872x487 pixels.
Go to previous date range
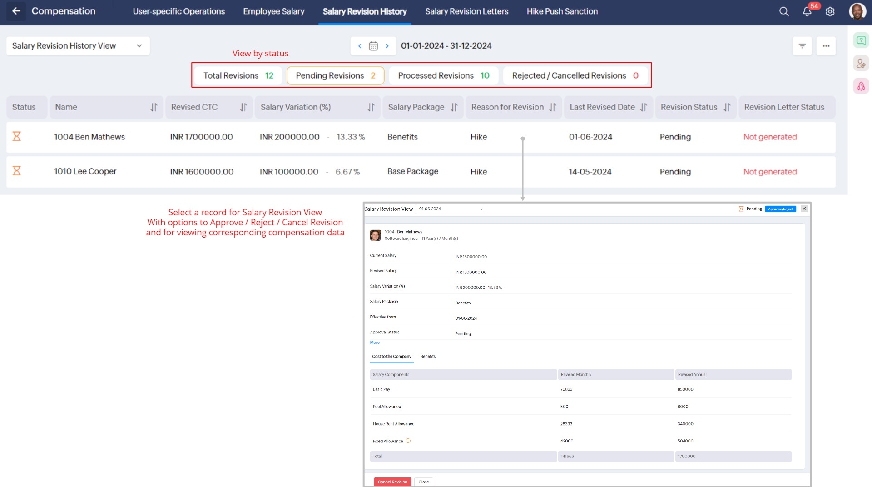[360, 46]
